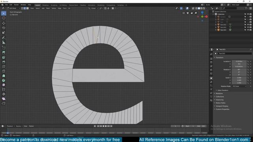
Task: Select the Inset Faces tool
Action: click(4, 58)
